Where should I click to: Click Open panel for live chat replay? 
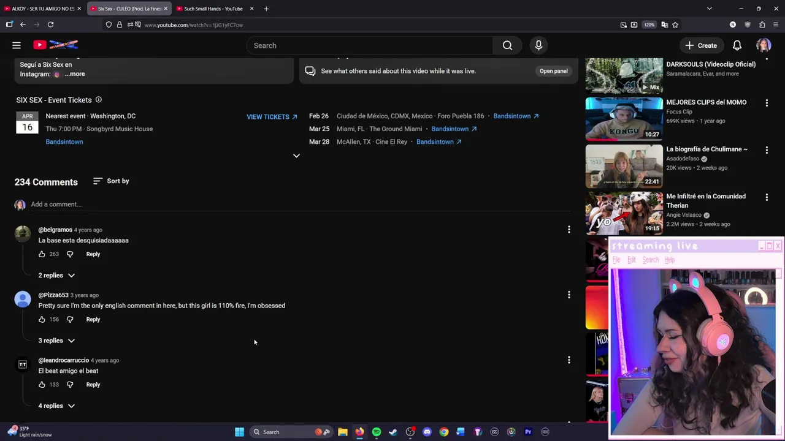[553, 71]
